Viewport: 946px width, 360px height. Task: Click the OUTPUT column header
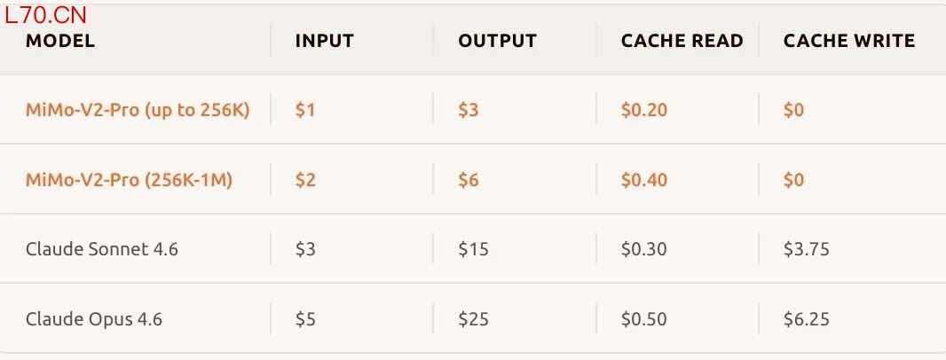click(497, 41)
